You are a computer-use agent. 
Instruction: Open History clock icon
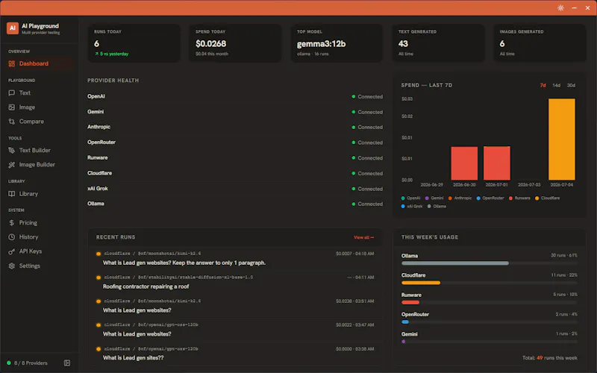coord(12,237)
